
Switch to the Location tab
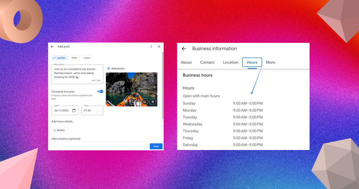click(231, 63)
